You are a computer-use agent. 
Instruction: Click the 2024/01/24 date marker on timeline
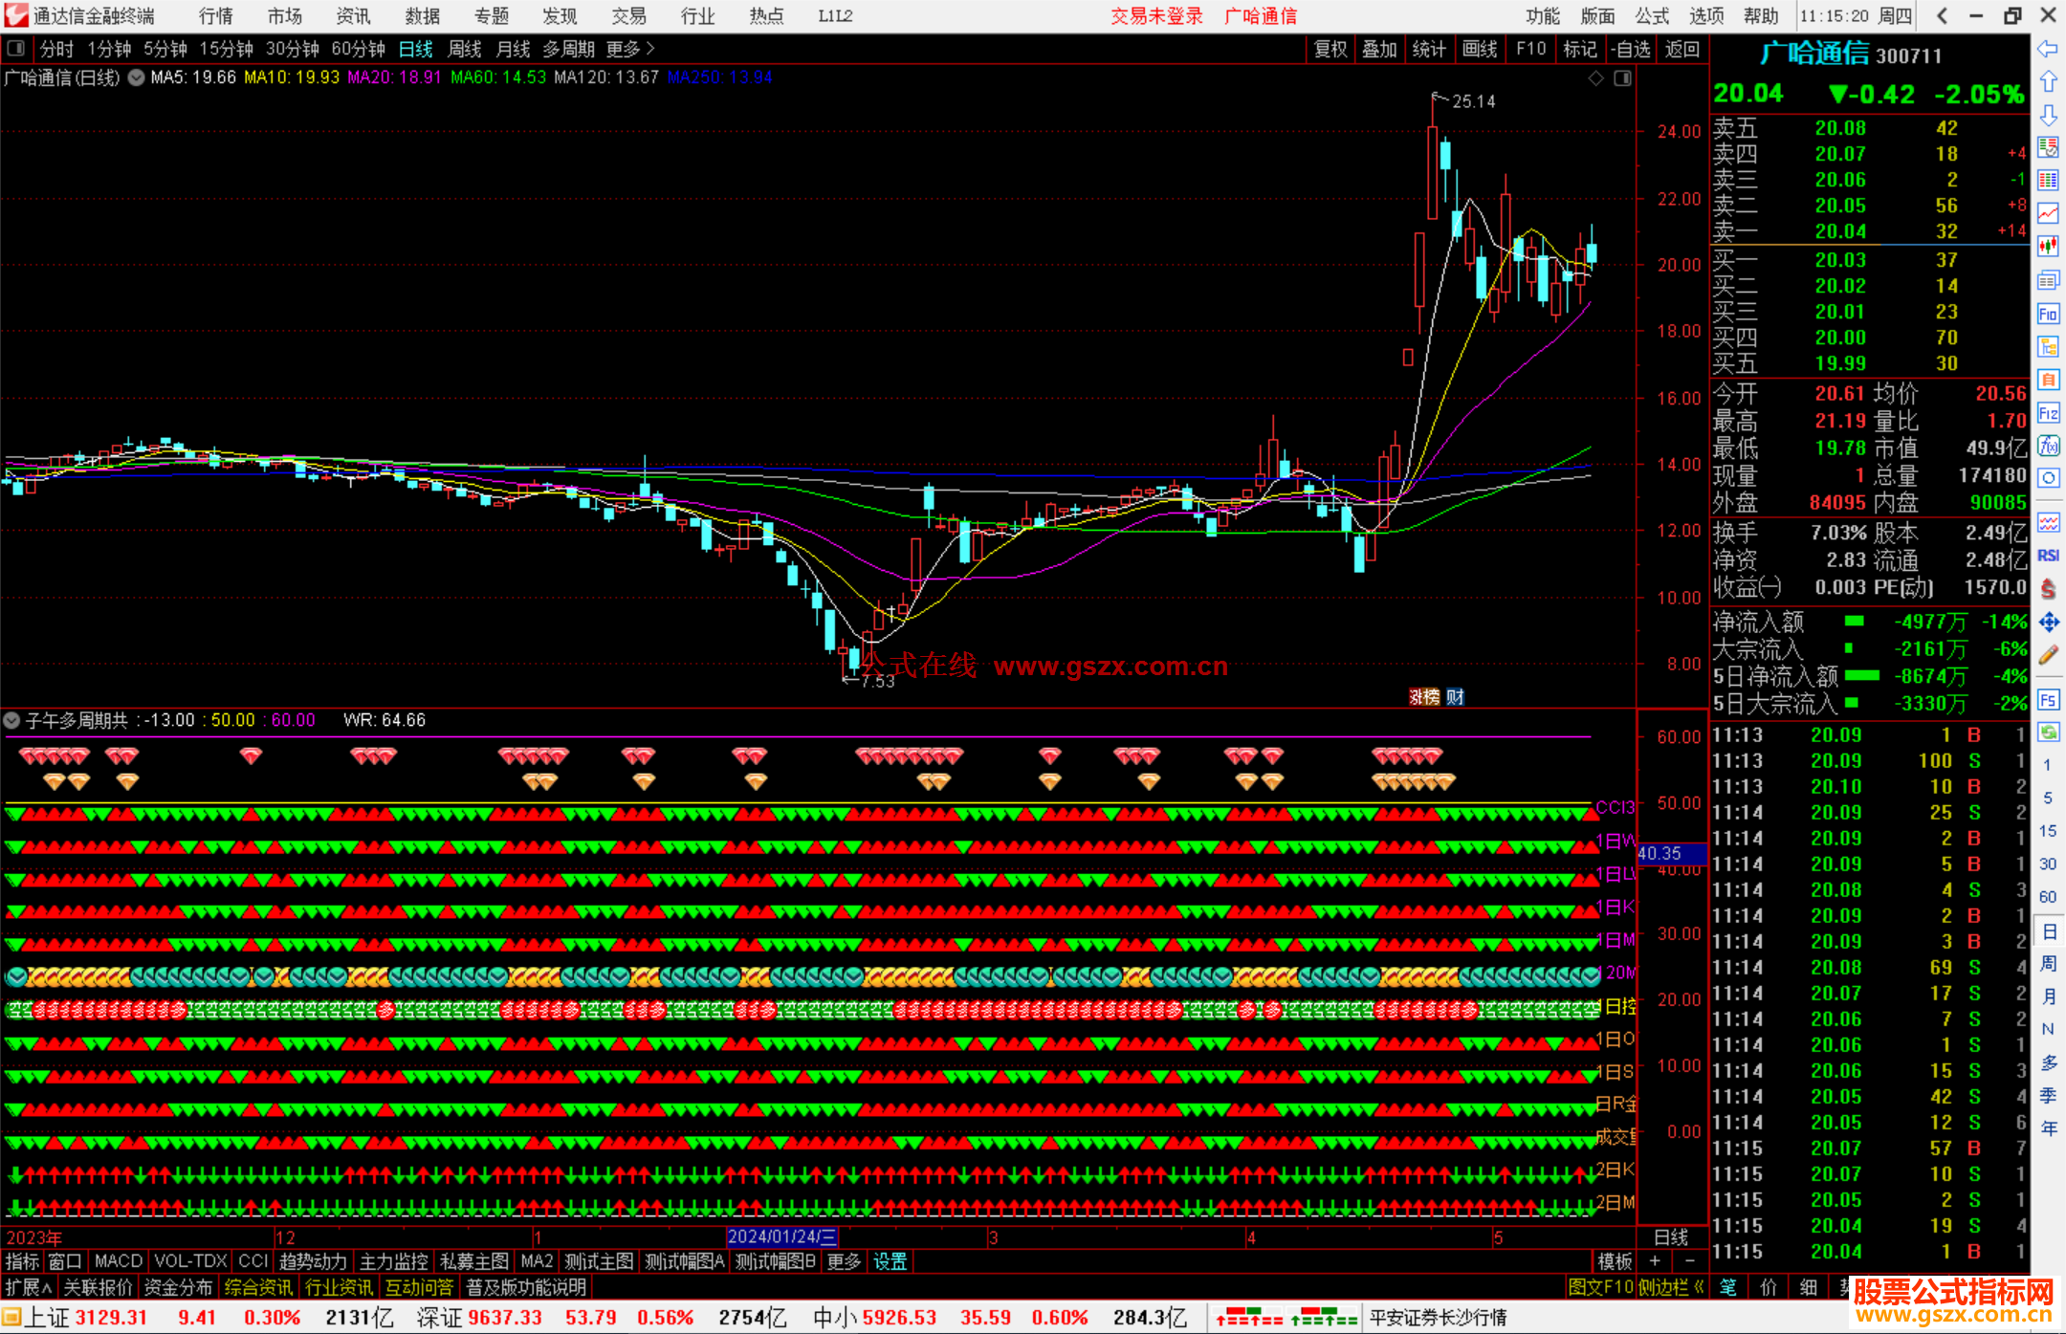[x=781, y=1237]
